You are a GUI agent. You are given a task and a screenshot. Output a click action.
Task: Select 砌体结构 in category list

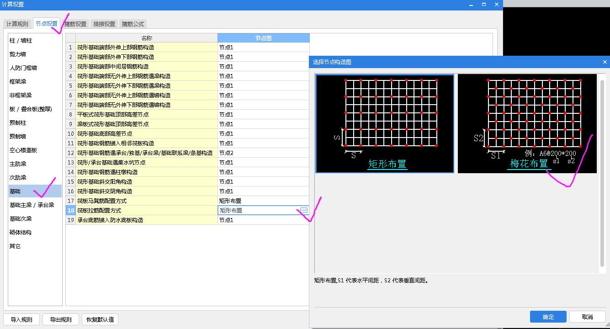click(x=35, y=233)
